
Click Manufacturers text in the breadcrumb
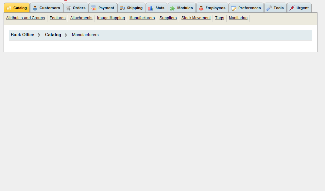(85, 35)
